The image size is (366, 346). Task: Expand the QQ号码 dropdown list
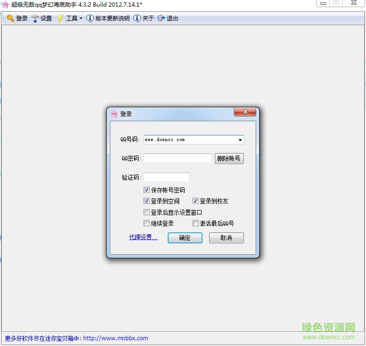tap(241, 140)
